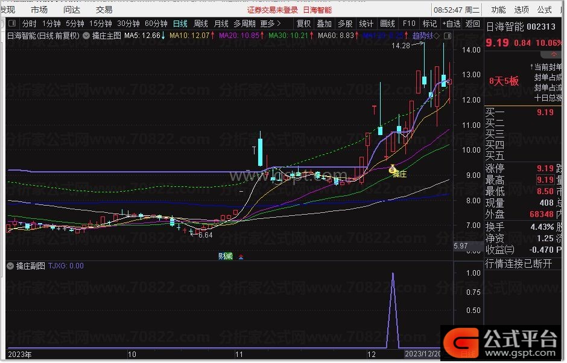Viewport: 567px width, 363px height.
Task: Click the 日海智能(日线.前复权) chart title
Action: [x=43, y=36]
